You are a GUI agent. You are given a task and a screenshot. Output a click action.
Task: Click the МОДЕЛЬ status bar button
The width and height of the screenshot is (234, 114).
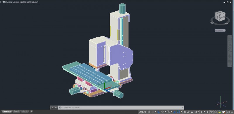pos(142,112)
